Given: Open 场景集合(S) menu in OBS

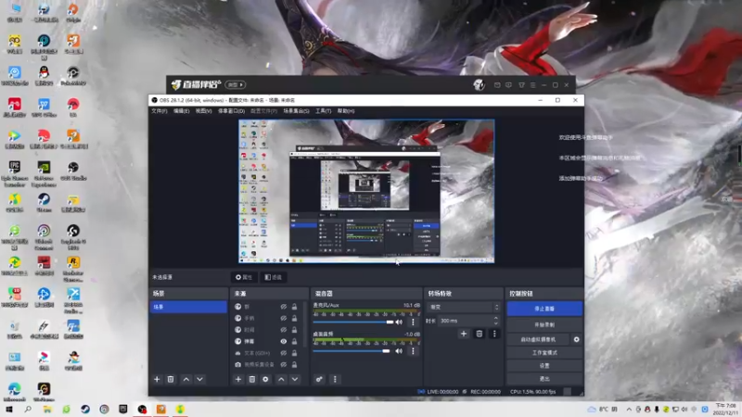Looking at the screenshot, I should click(296, 111).
